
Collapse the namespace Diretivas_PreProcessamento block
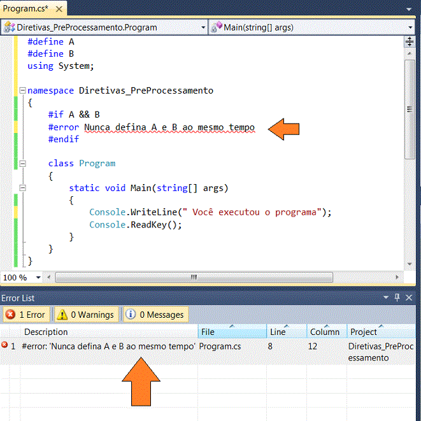coord(23,90)
